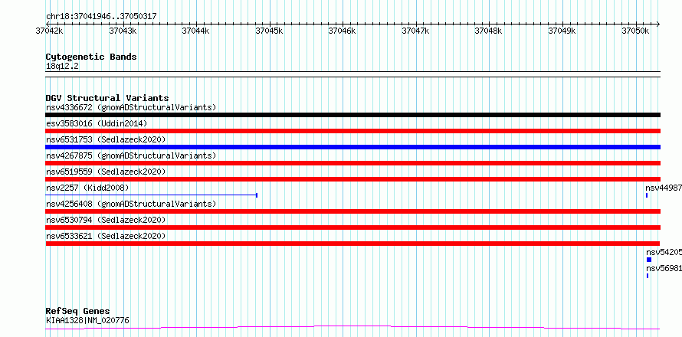The image size is (682, 337).
Task: Click the truncated nsv54205 variant label
Action: pyautogui.click(x=664, y=252)
